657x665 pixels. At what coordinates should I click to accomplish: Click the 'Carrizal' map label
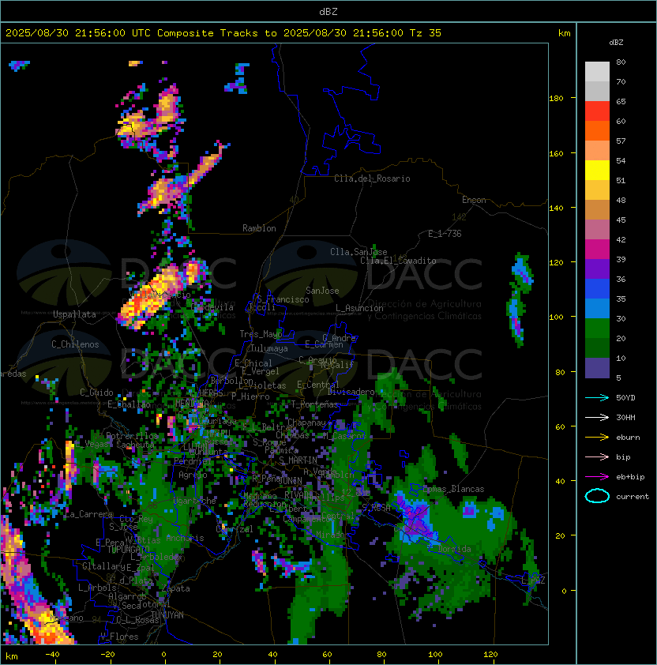[235, 529]
